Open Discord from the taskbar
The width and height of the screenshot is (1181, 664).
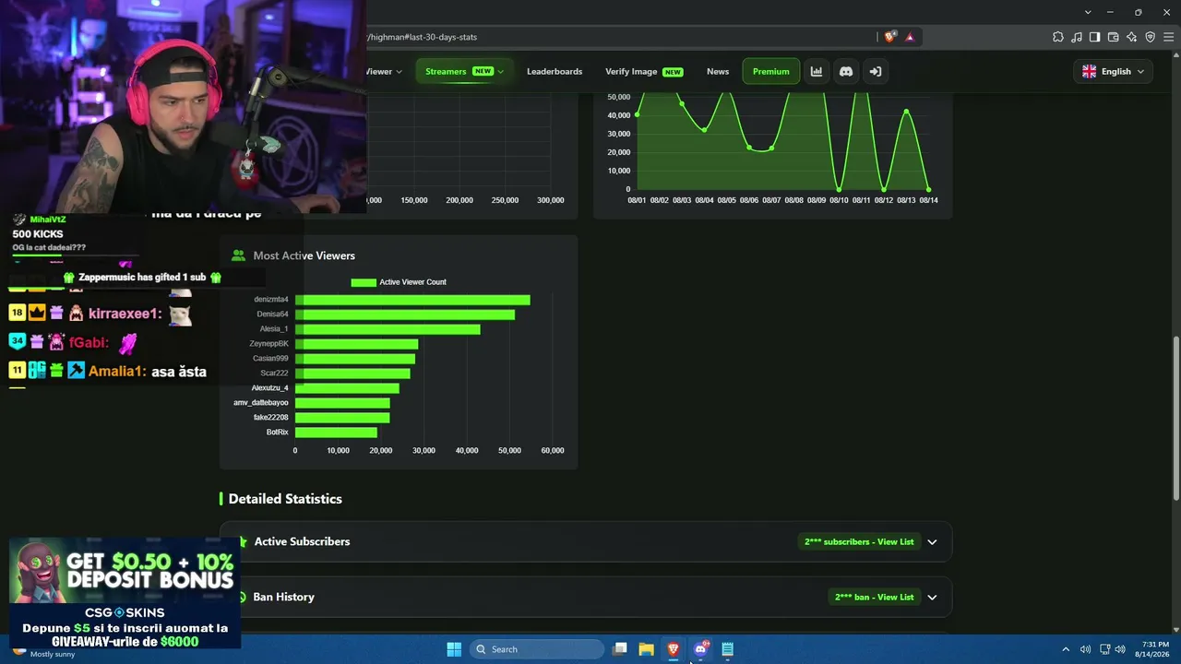pyautogui.click(x=701, y=649)
